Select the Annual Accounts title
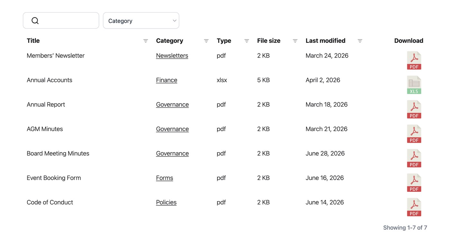The width and height of the screenshot is (450, 243). 50,80
